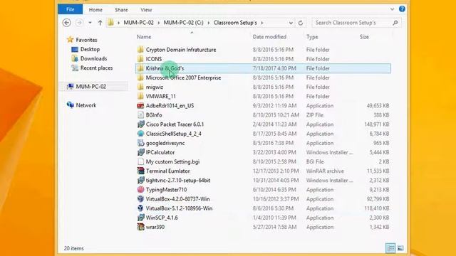The width and height of the screenshot is (456, 256).
Task: Select the WinSCP_4.1.6 application icon
Action: click(x=140, y=218)
